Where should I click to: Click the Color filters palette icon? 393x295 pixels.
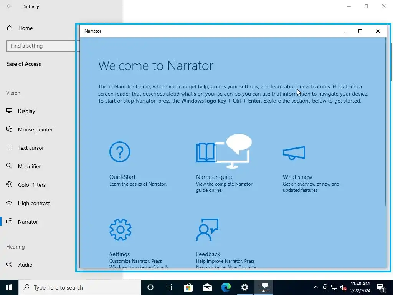click(x=9, y=185)
